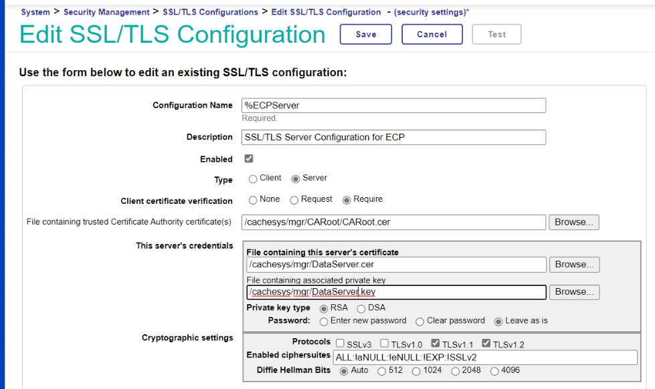This screenshot has height=389, width=655.
Task: Select Client as configuration type
Action: [x=253, y=179]
